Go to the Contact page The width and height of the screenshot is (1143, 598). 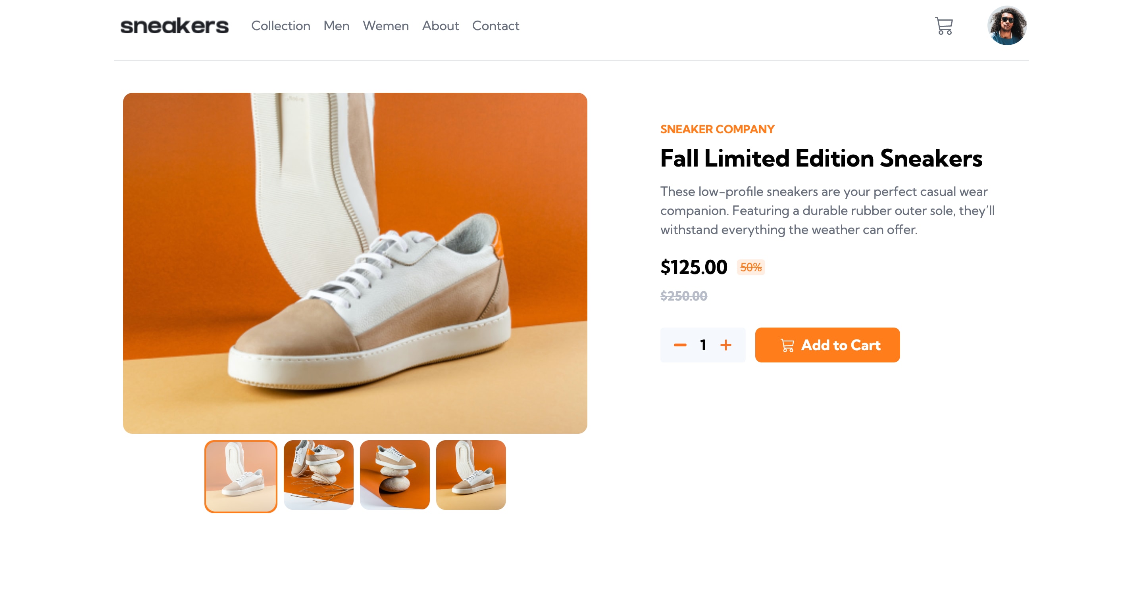click(x=496, y=26)
